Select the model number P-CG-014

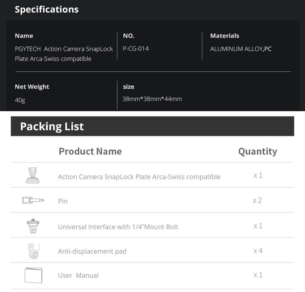[136, 49]
